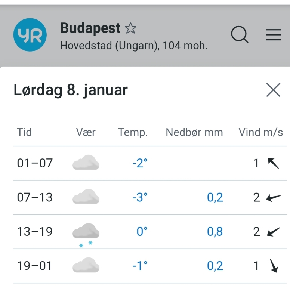Close the Lørdag 8. januar panel
The width and height of the screenshot is (290, 287).
pyautogui.click(x=273, y=90)
